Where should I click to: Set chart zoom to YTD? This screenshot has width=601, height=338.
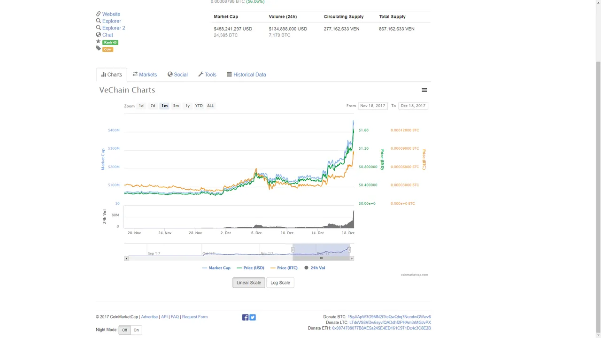199,106
